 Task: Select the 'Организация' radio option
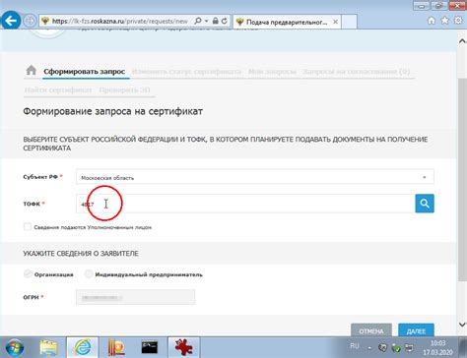28,273
